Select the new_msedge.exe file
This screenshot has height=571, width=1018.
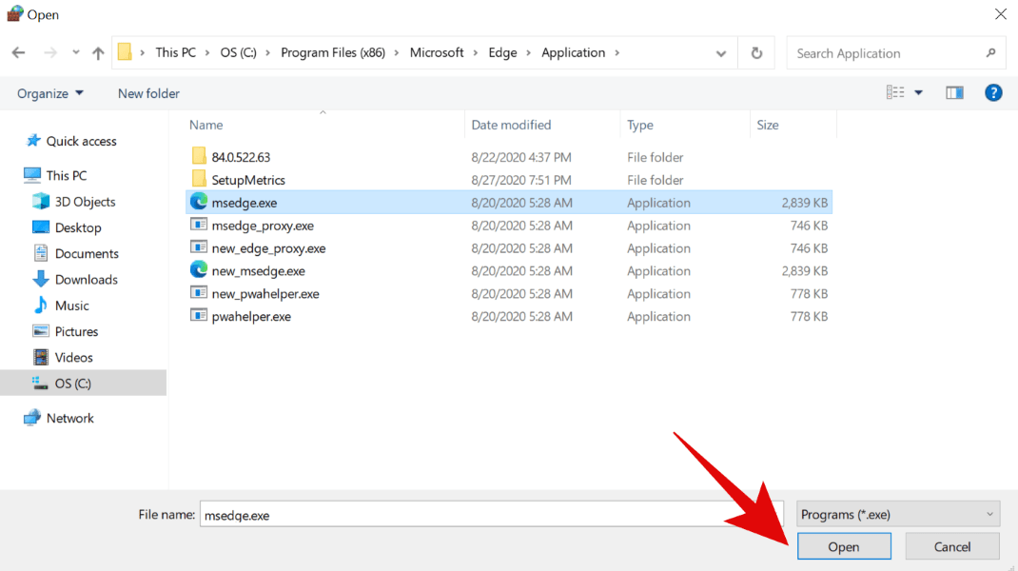258,271
